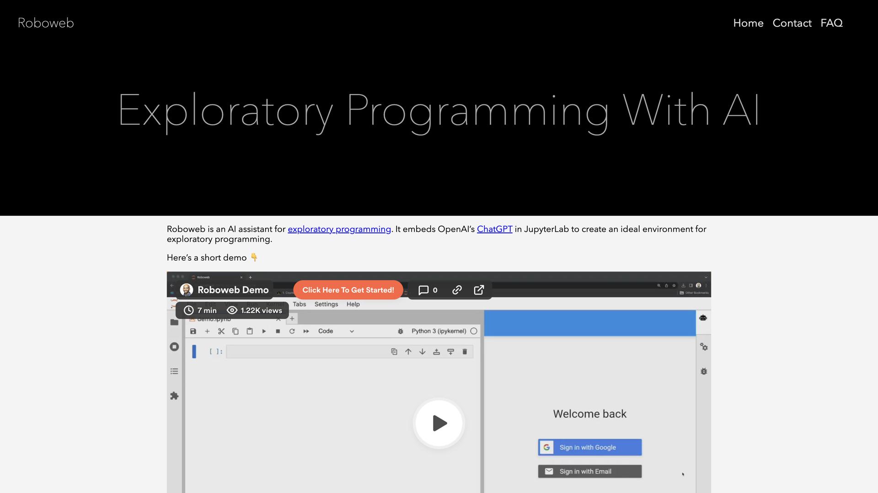Open the exploratory programming link
This screenshot has width=878, height=493.
(x=339, y=229)
